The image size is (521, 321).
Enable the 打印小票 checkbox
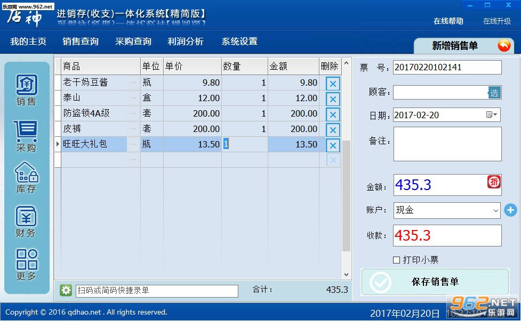click(396, 260)
